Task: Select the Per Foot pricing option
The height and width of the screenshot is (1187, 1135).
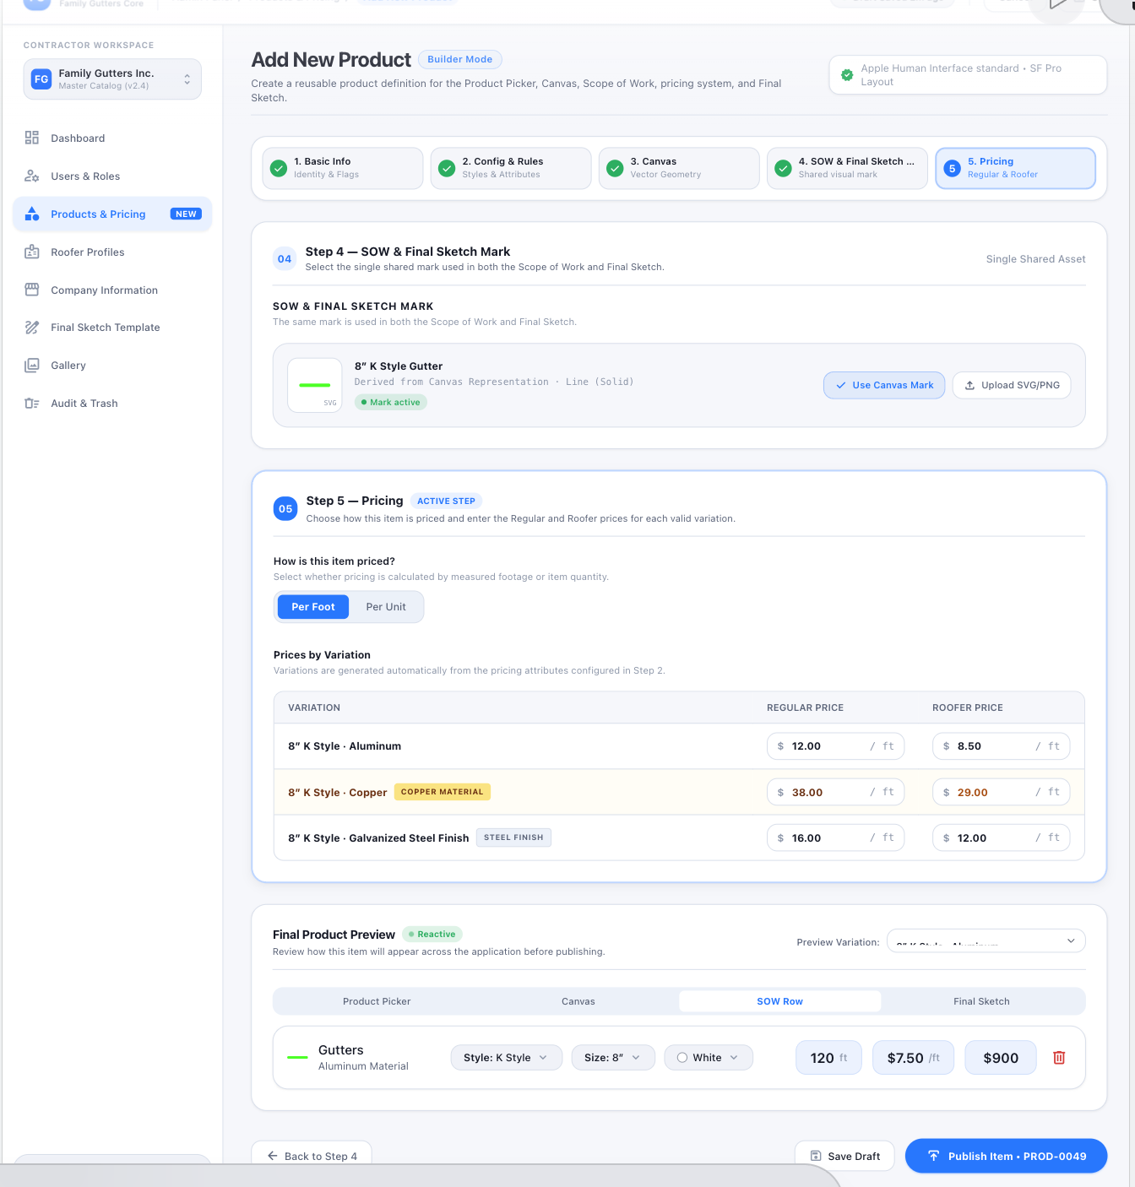Action: (312, 606)
